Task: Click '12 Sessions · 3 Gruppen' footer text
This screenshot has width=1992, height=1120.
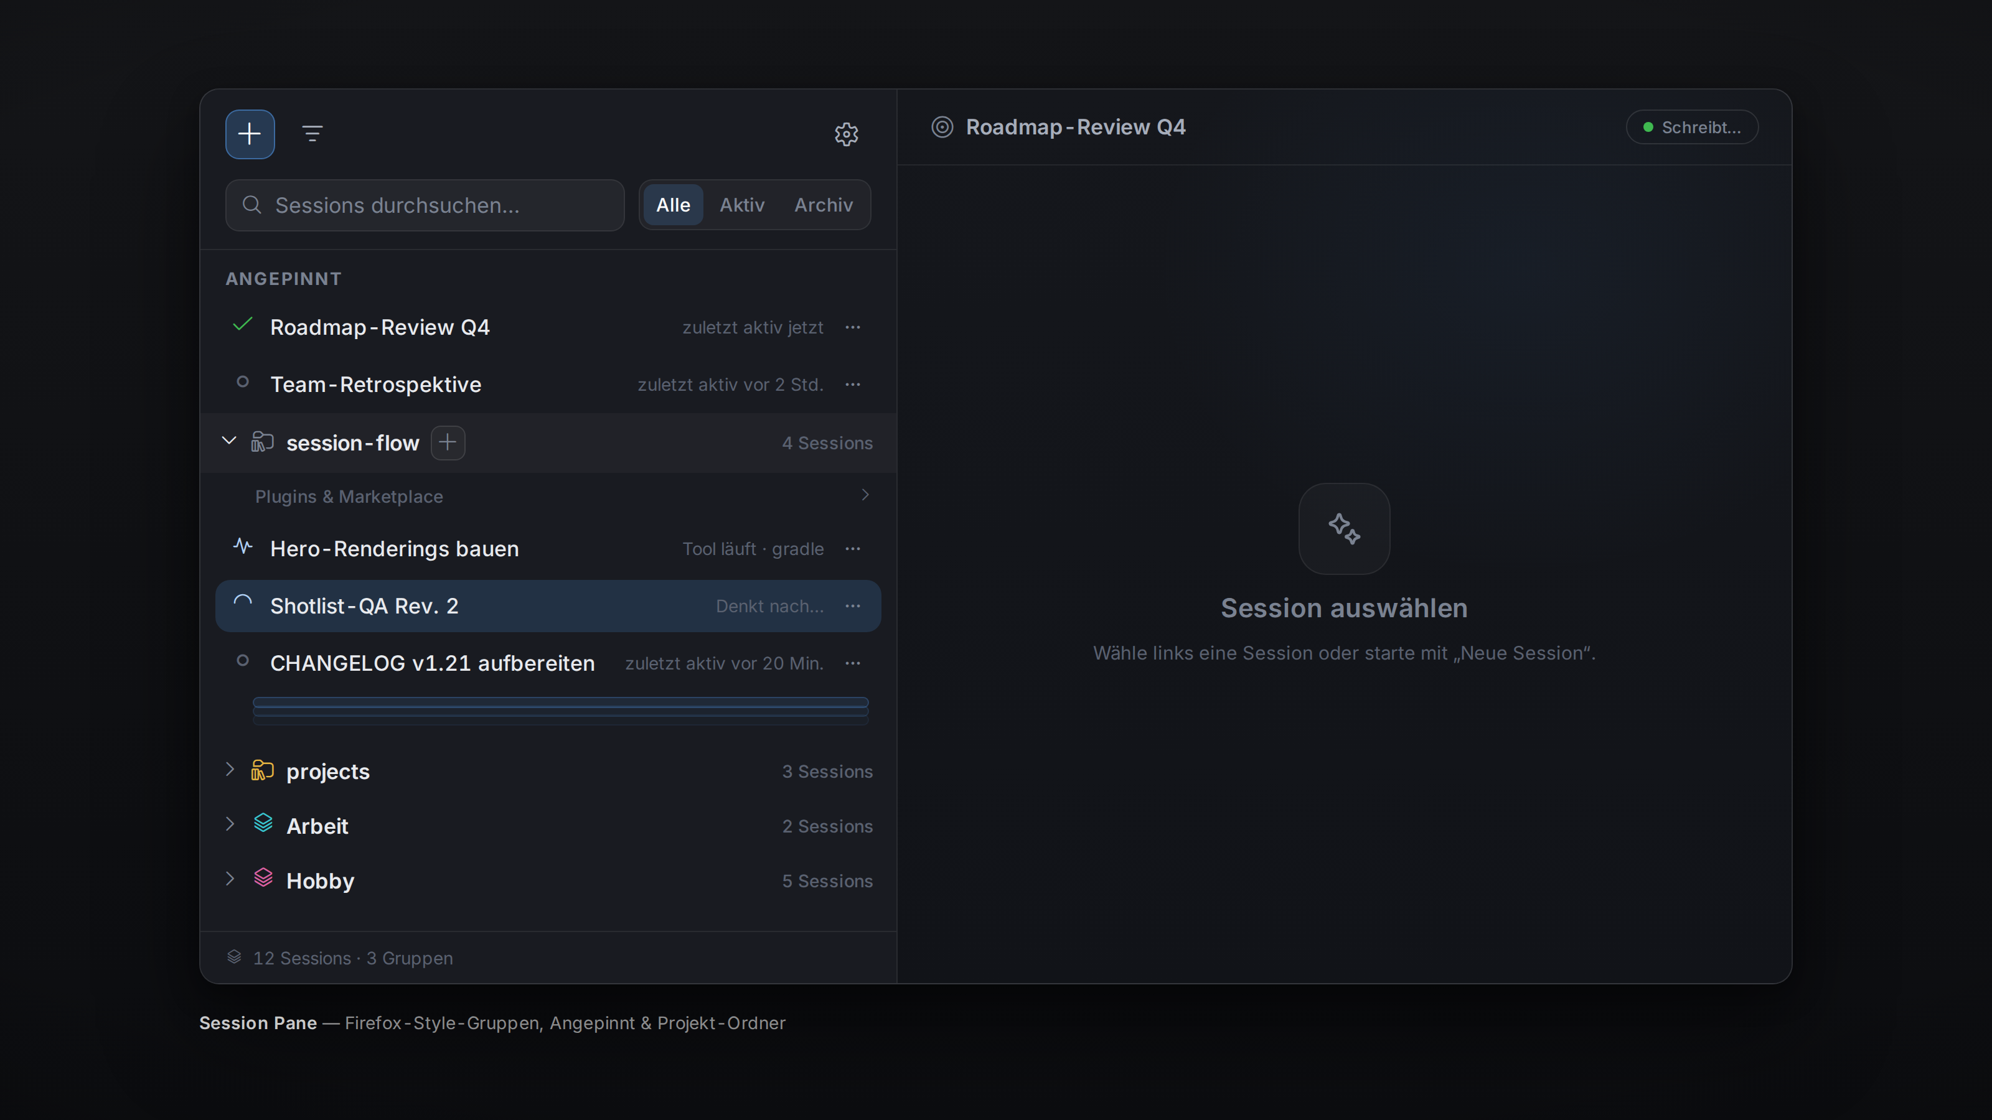Action: pos(352,958)
